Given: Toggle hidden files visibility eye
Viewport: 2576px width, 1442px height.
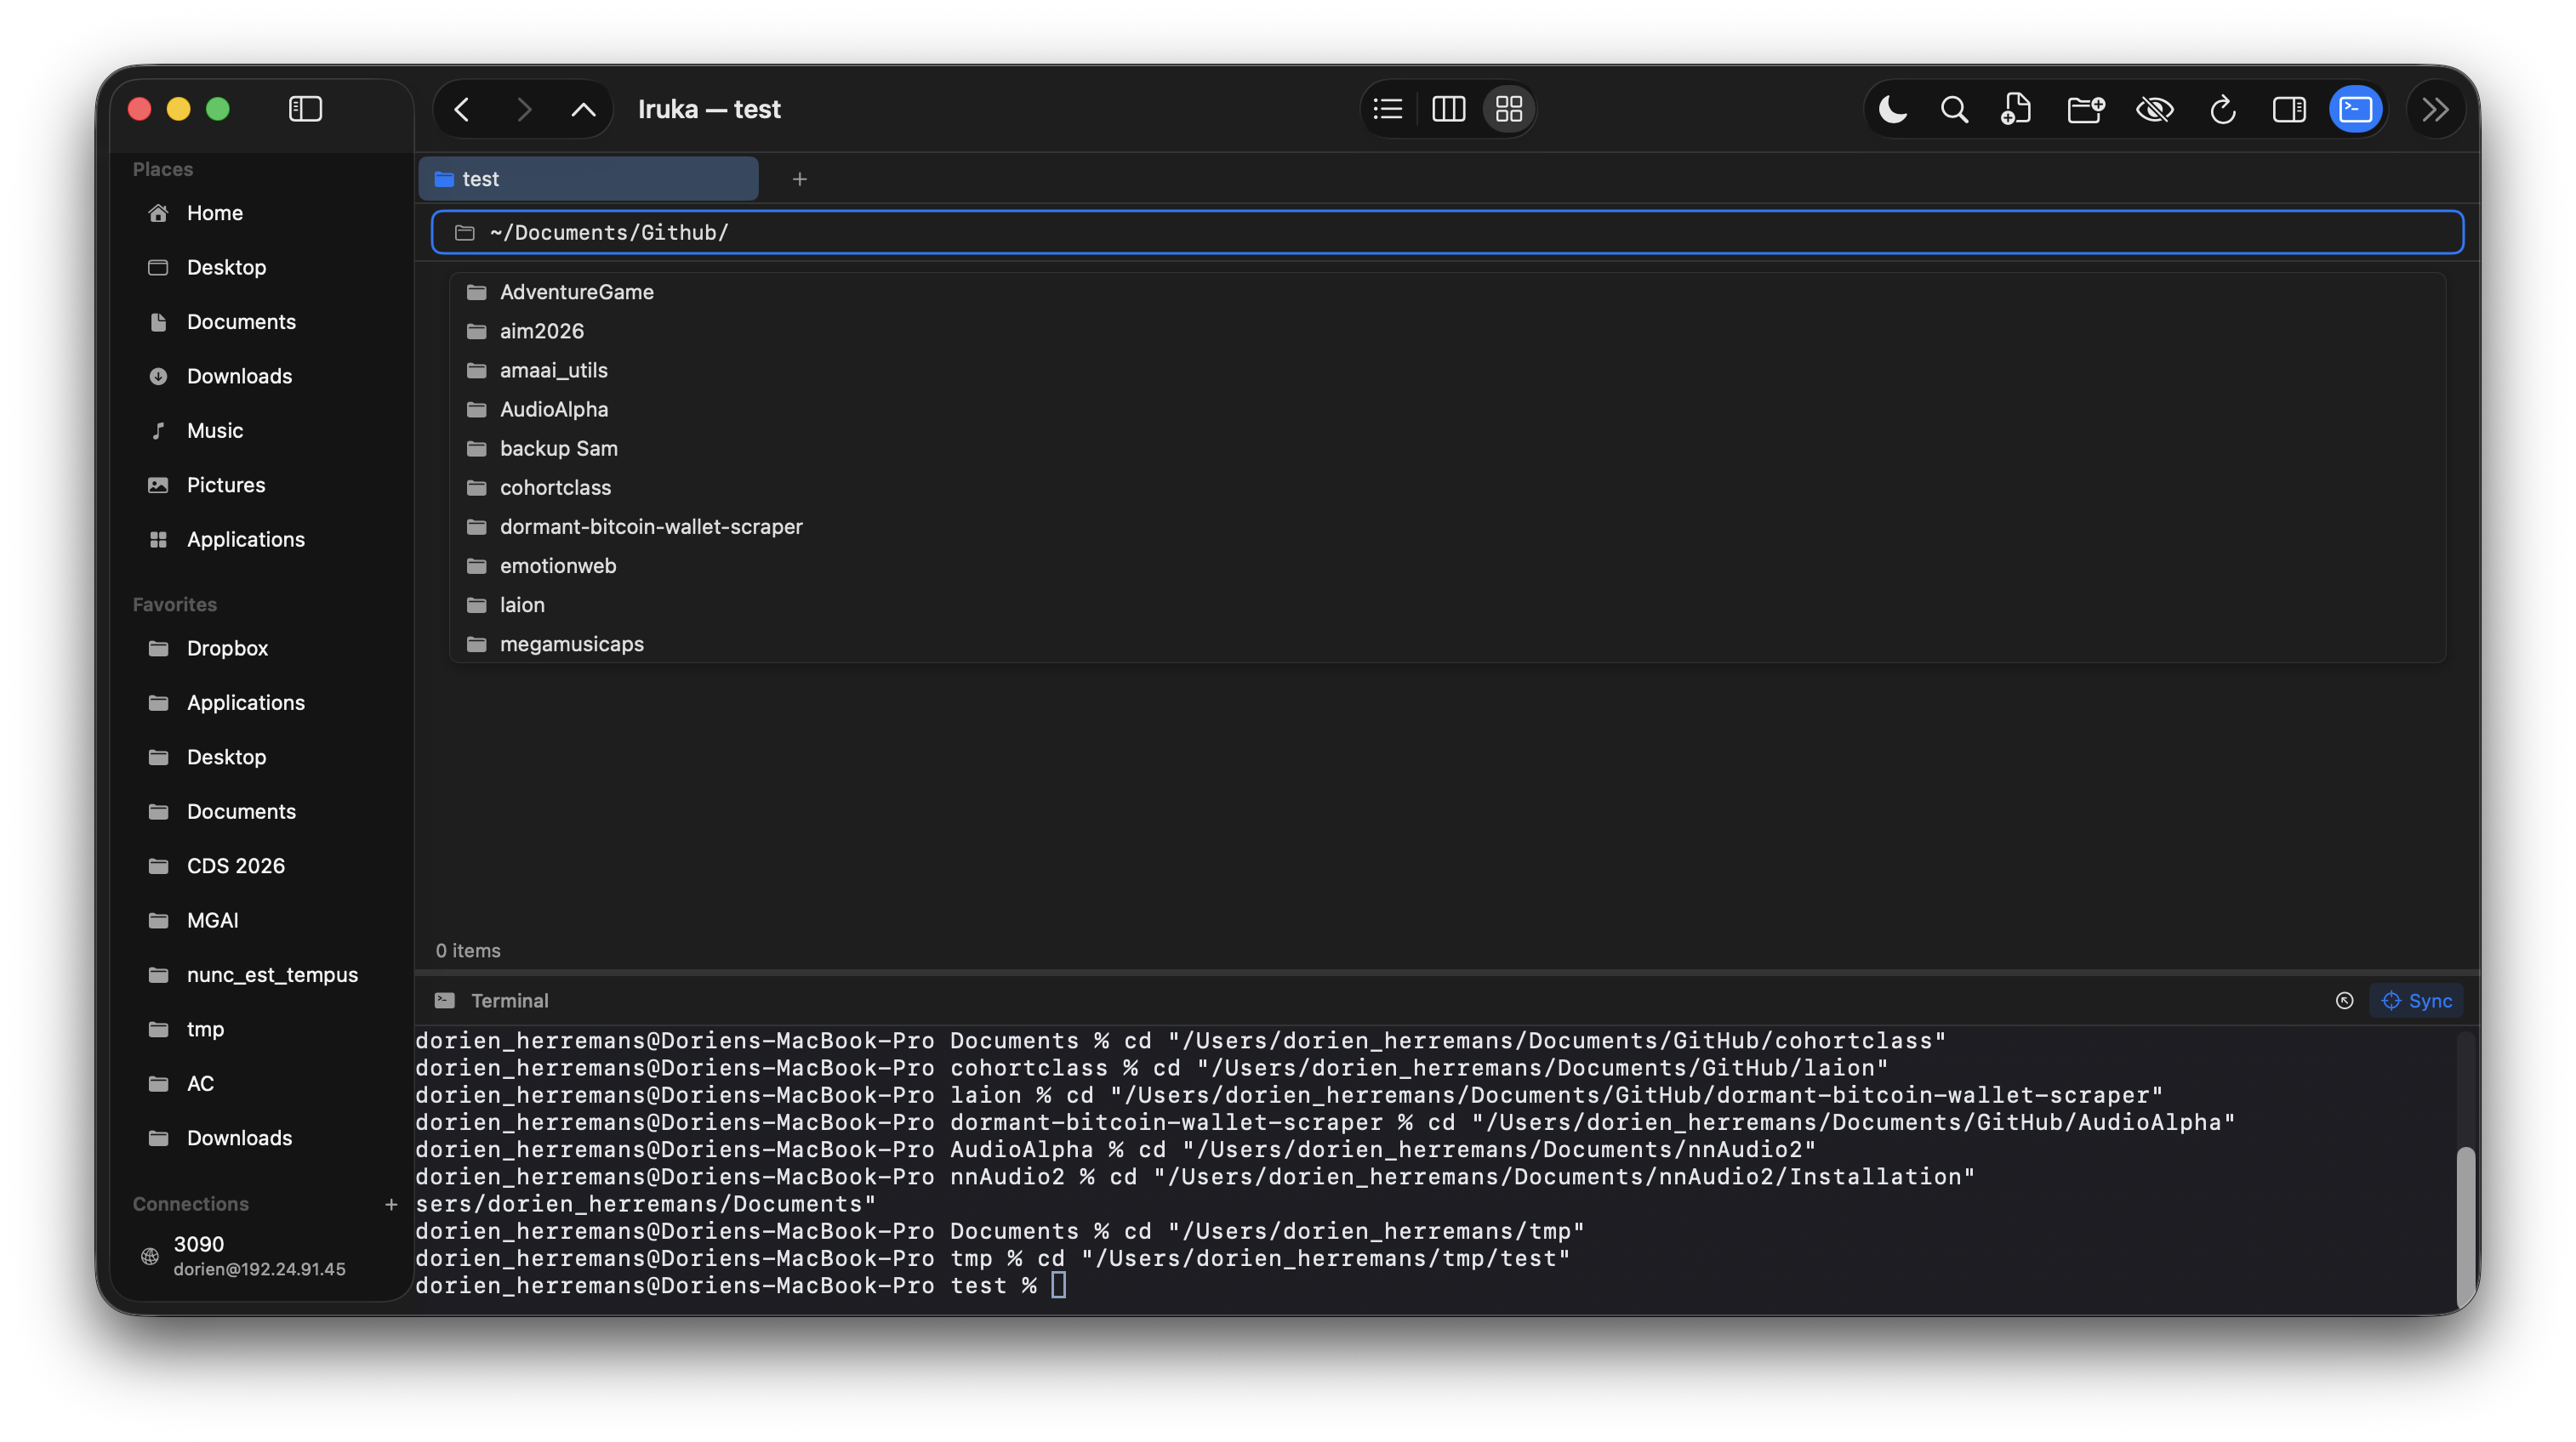Looking at the screenshot, I should pyautogui.click(x=2155, y=109).
